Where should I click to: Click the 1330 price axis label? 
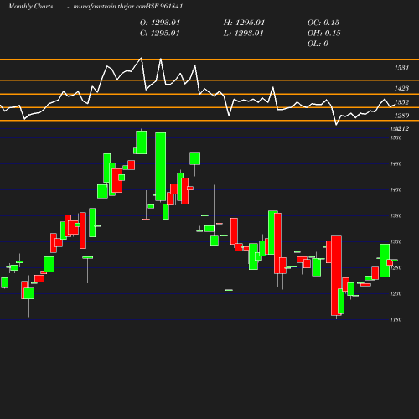(x=396, y=241)
